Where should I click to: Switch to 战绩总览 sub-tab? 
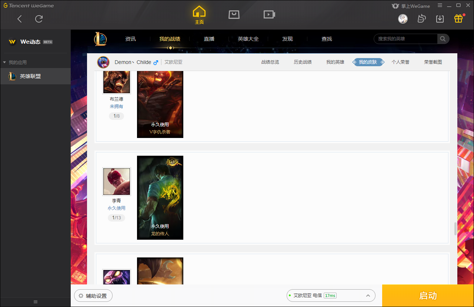270,62
